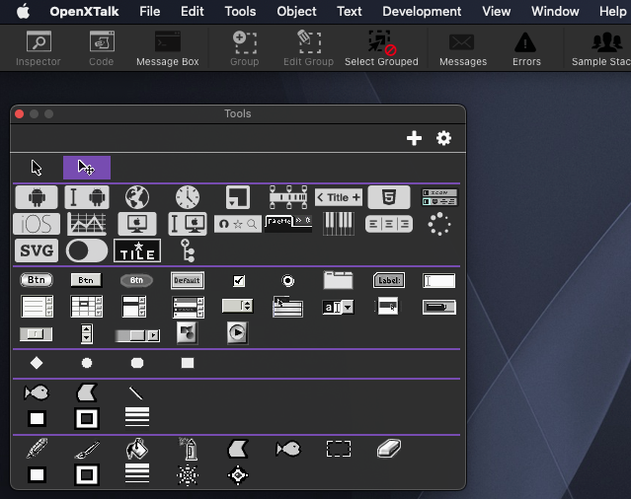Screen dimensions: 631x499
Task: Add the Header bar Title widget
Action: click(339, 197)
